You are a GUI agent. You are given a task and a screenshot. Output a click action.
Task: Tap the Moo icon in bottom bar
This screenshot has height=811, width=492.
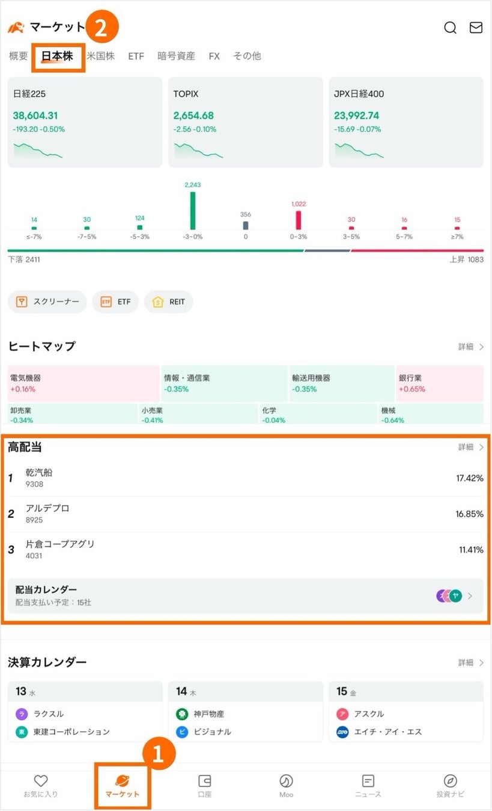click(287, 781)
